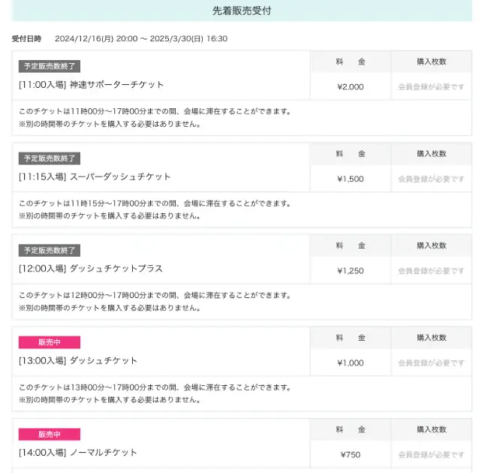
Task: Click 会員登録が必要です in the 神速サポーターチケット row
Action: tap(431, 87)
